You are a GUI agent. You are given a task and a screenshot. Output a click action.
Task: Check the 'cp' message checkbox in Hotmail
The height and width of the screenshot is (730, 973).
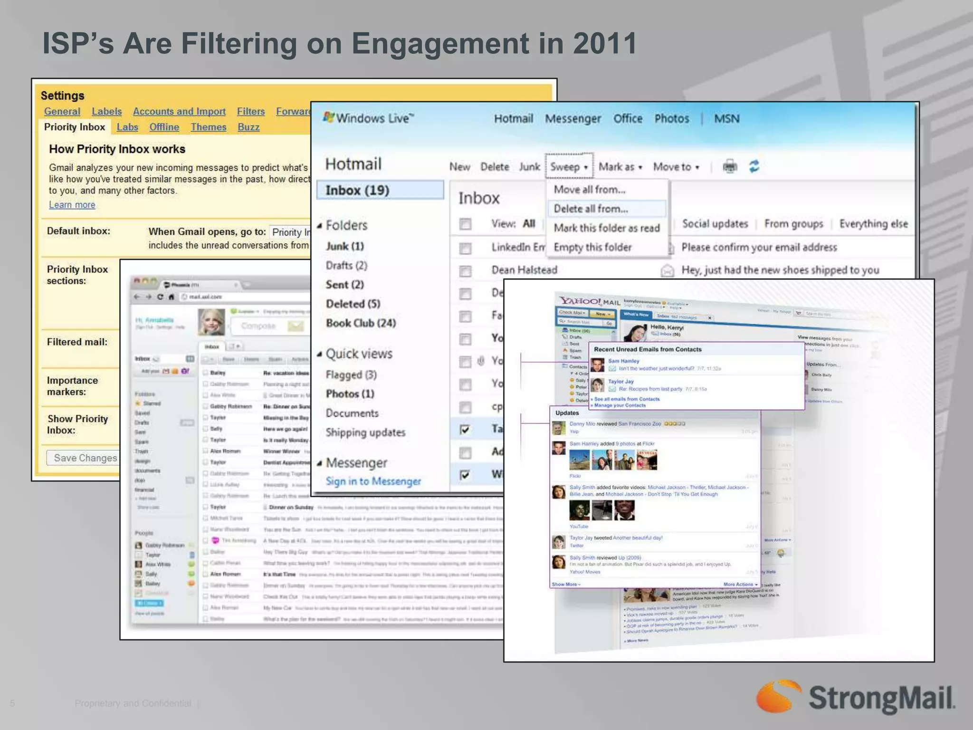(x=466, y=407)
